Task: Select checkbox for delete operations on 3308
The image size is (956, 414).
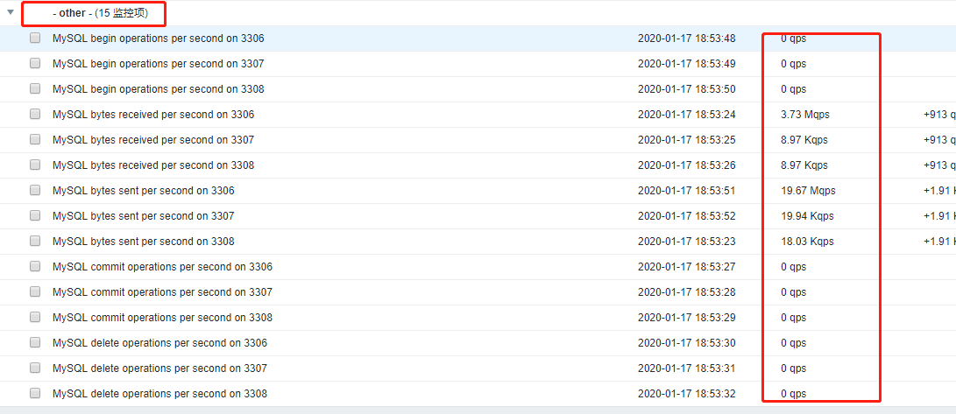Action: [35, 393]
